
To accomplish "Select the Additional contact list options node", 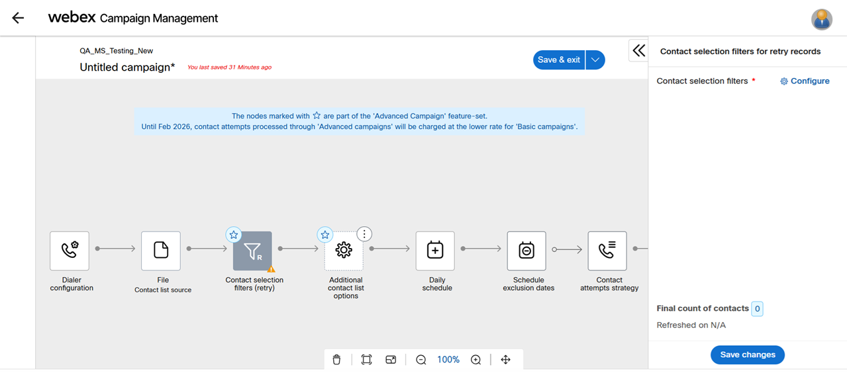I will coord(344,251).
